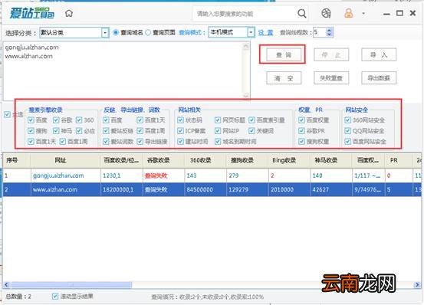
Task: Click the 爱站SEO工具包 logo
Action: pos(32,13)
